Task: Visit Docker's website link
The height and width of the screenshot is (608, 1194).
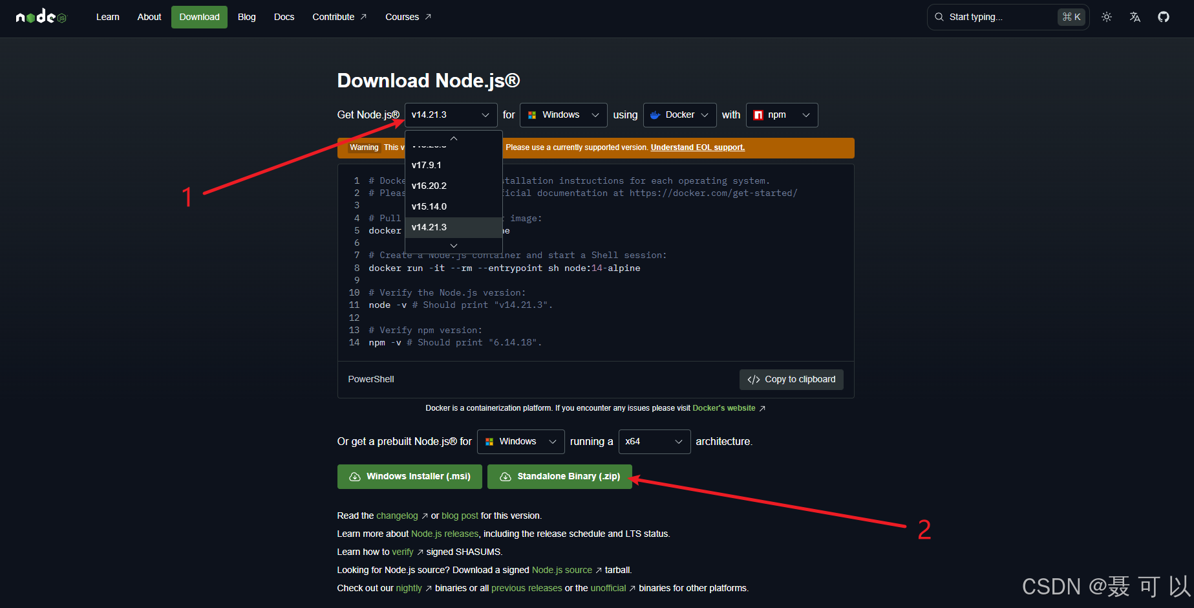Action: click(x=729, y=408)
